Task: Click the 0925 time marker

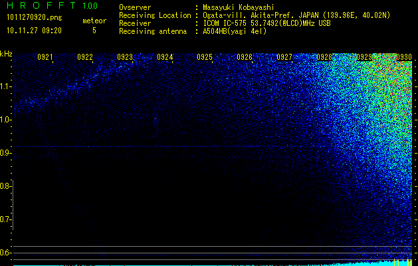Action: coord(205,57)
